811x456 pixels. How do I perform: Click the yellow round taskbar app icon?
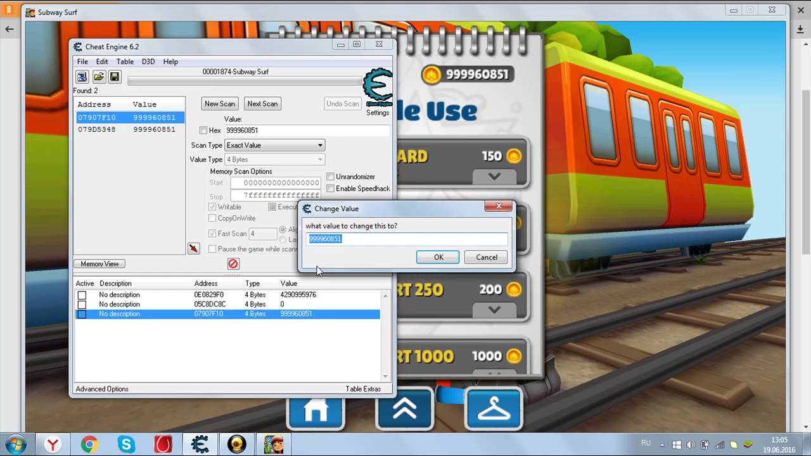click(236, 444)
